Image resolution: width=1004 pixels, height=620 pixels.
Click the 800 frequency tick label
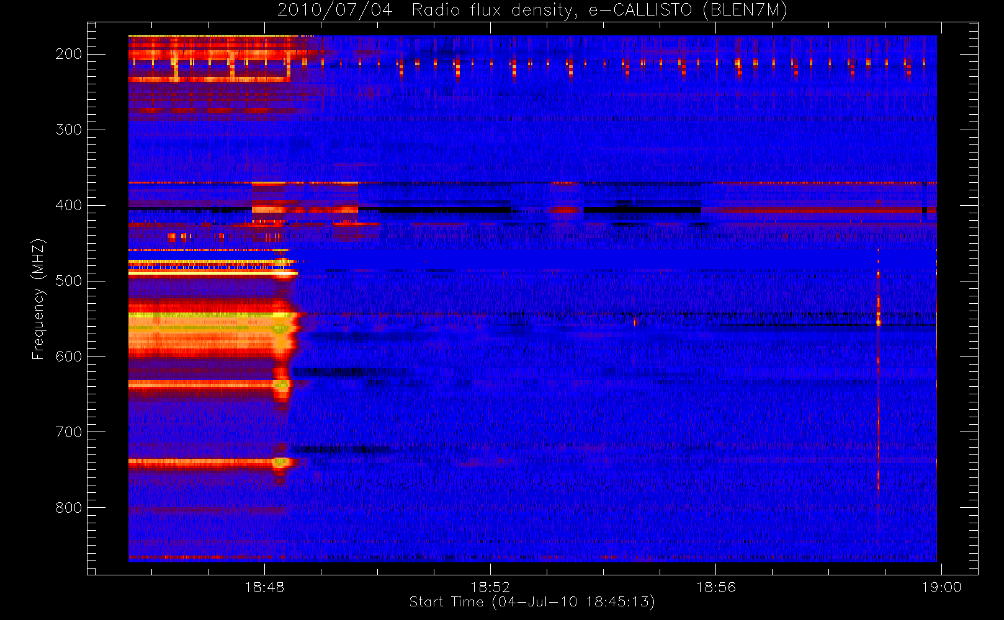click(69, 508)
